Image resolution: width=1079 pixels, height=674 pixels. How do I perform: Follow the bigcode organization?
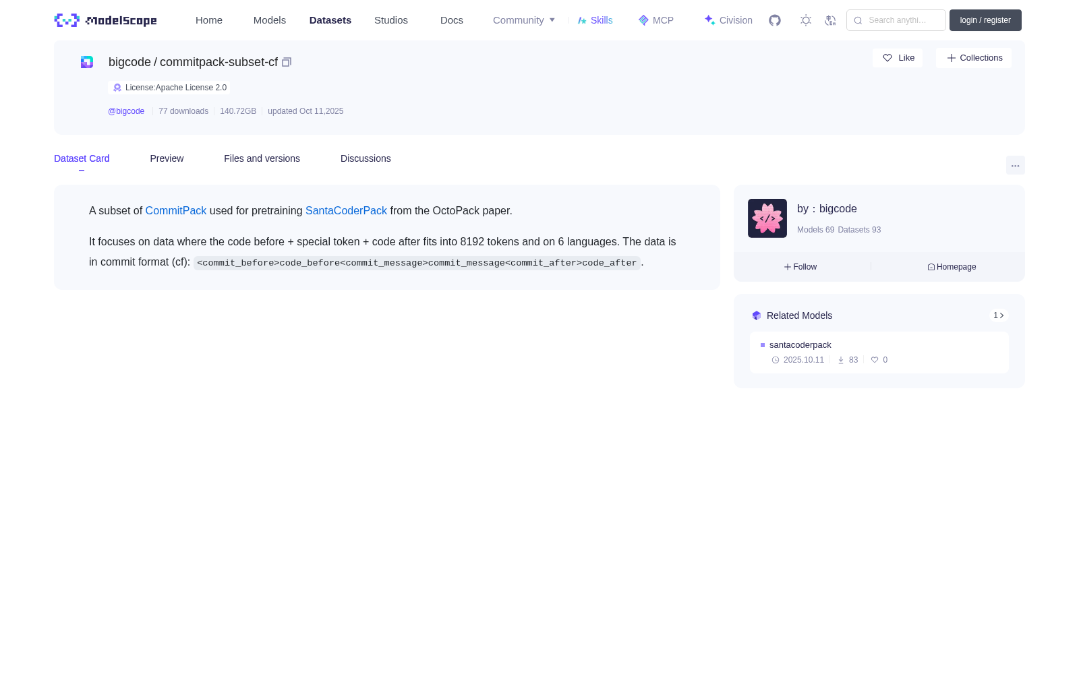click(x=800, y=267)
